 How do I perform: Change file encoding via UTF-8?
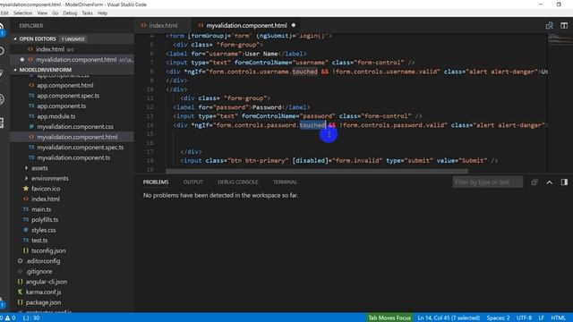[524, 318]
